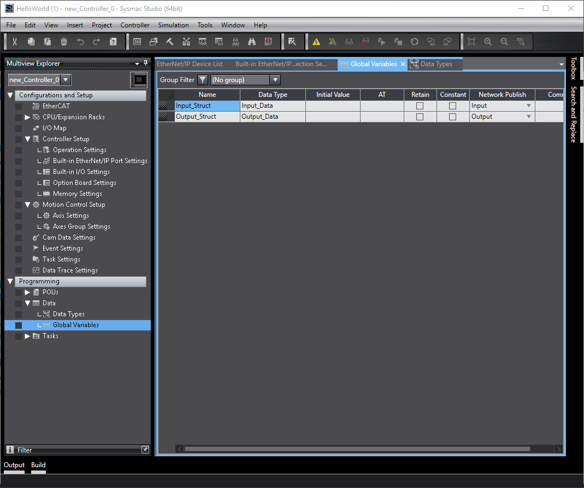The width and height of the screenshot is (584, 488).
Task: Enable Constant checkbox for Input_Struct
Action: 452,106
